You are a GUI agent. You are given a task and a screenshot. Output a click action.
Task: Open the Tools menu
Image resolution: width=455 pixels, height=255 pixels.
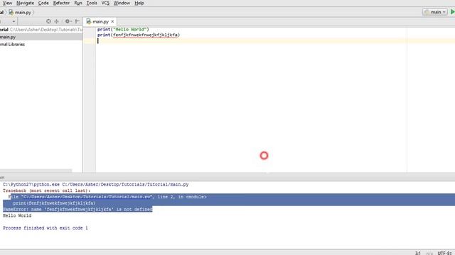point(92,3)
